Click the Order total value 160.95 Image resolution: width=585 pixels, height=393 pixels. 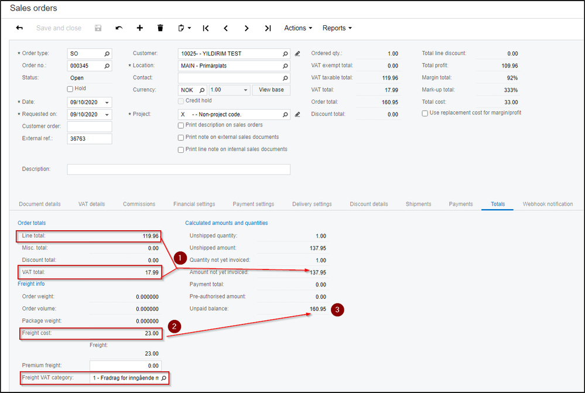tap(390, 102)
